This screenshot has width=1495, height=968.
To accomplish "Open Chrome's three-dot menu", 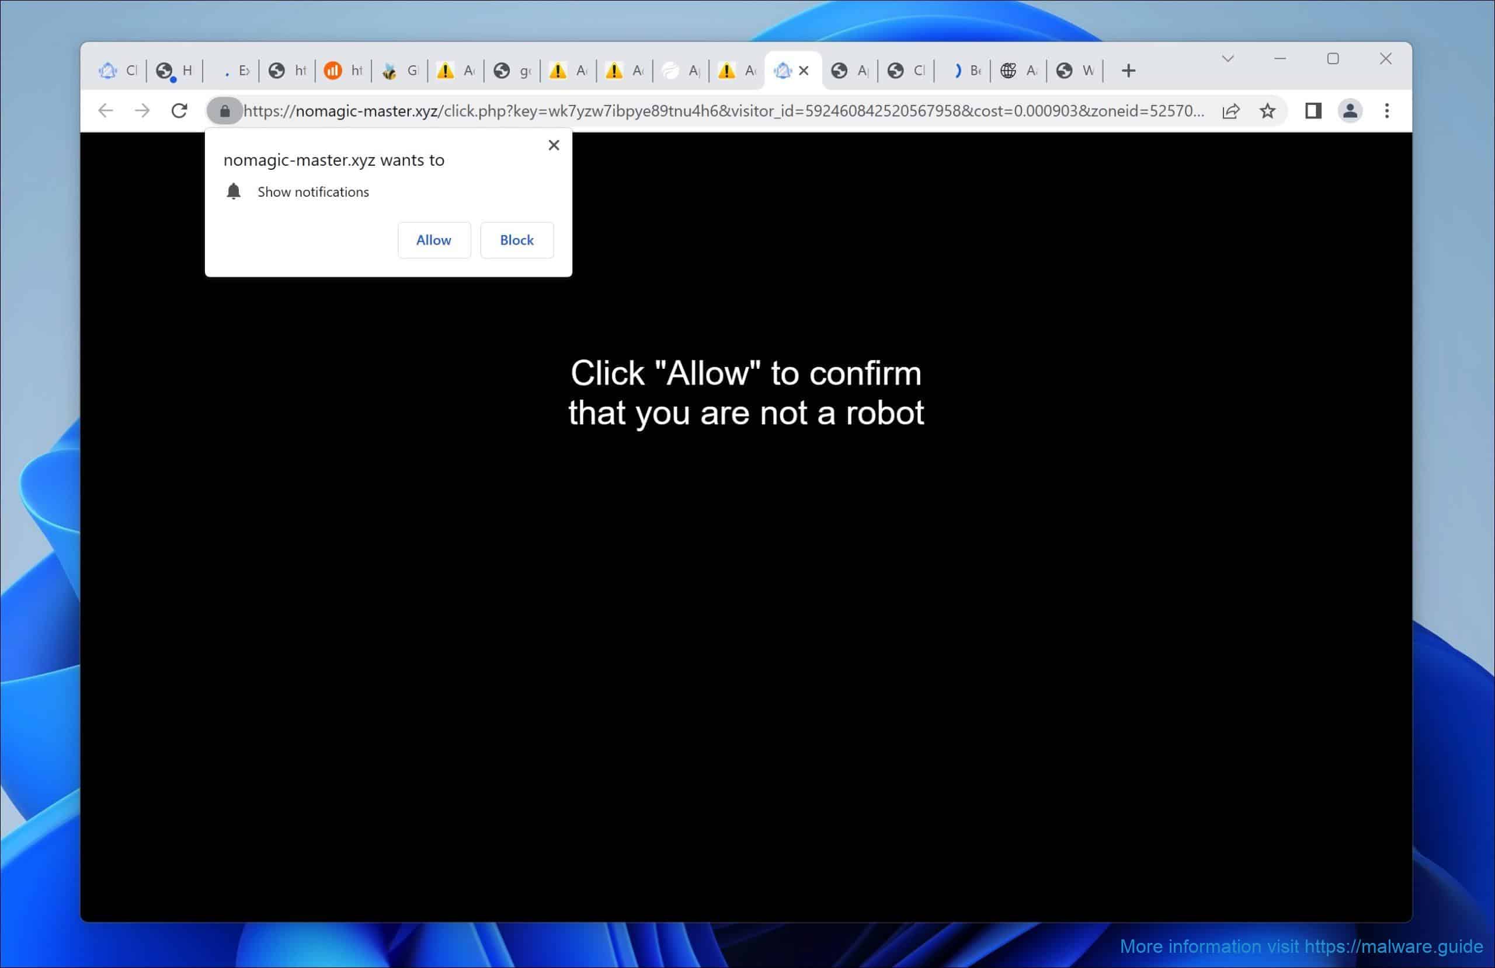I will (x=1386, y=111).
